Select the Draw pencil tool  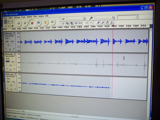point(12,22)
